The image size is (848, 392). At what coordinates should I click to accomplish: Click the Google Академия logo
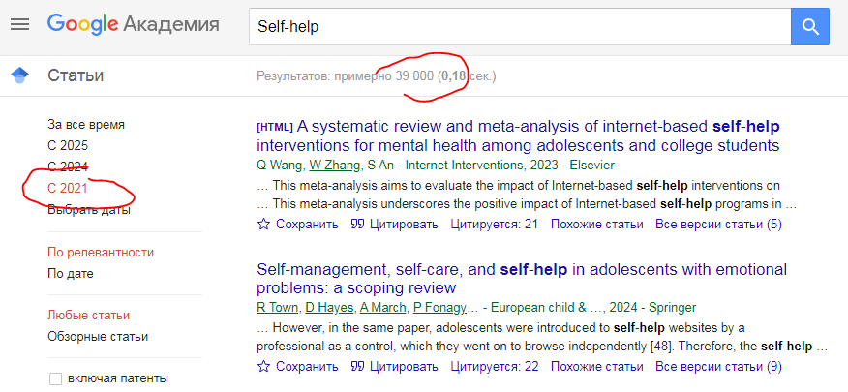133,25
